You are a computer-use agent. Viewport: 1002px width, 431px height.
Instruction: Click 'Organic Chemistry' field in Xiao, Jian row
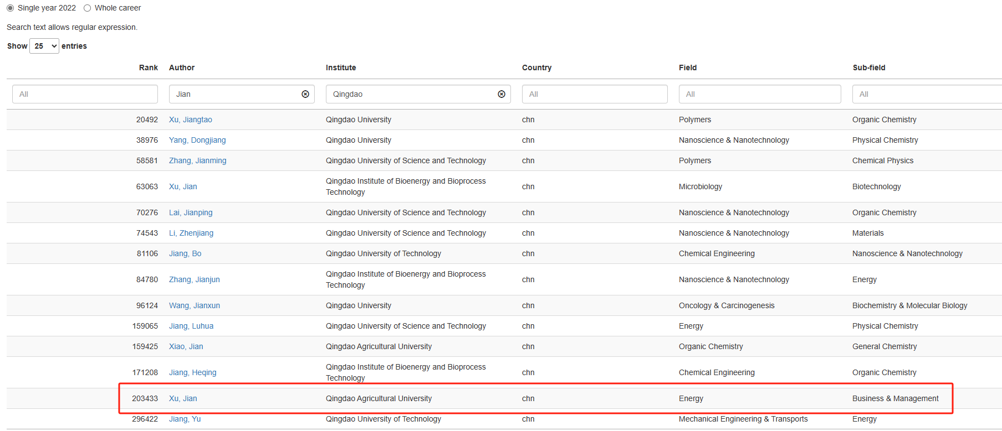click(x=711, y=346)
